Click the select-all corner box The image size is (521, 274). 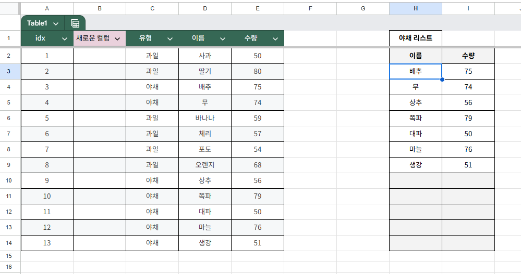9,9
